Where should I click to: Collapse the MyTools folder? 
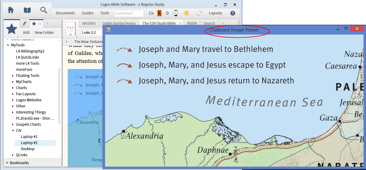coord(8,45)
